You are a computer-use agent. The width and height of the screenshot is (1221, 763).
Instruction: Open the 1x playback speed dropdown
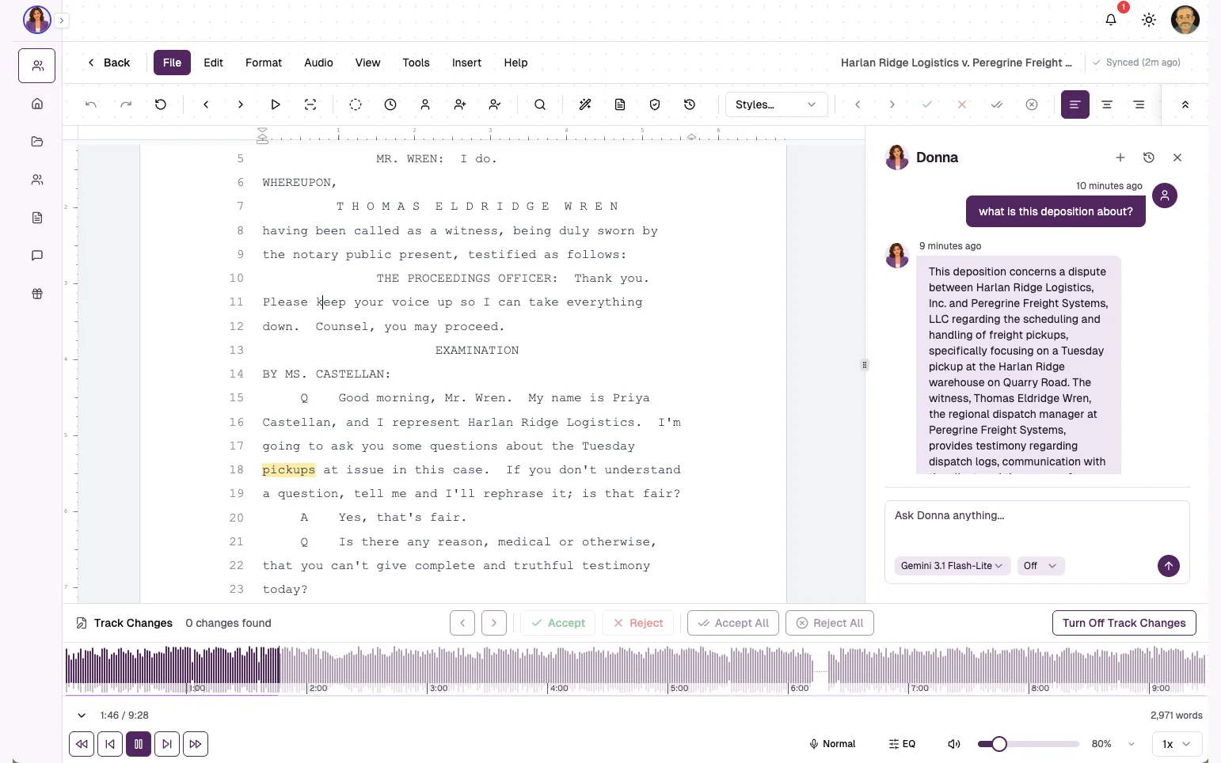1176,744
